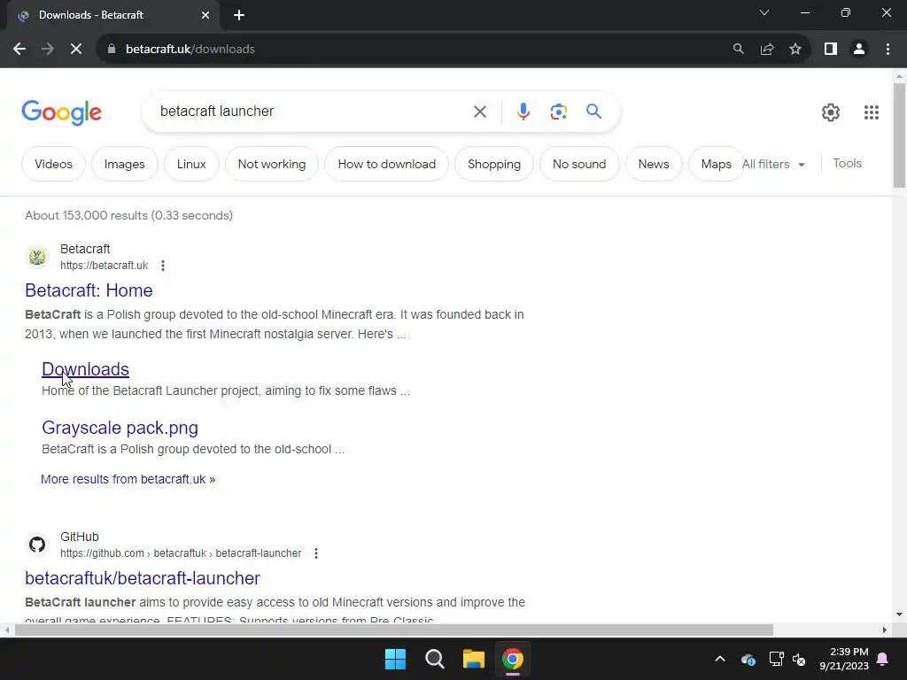Bookmark this page with star icon
This screenshot has width=907, height=680.
[795, 50]
